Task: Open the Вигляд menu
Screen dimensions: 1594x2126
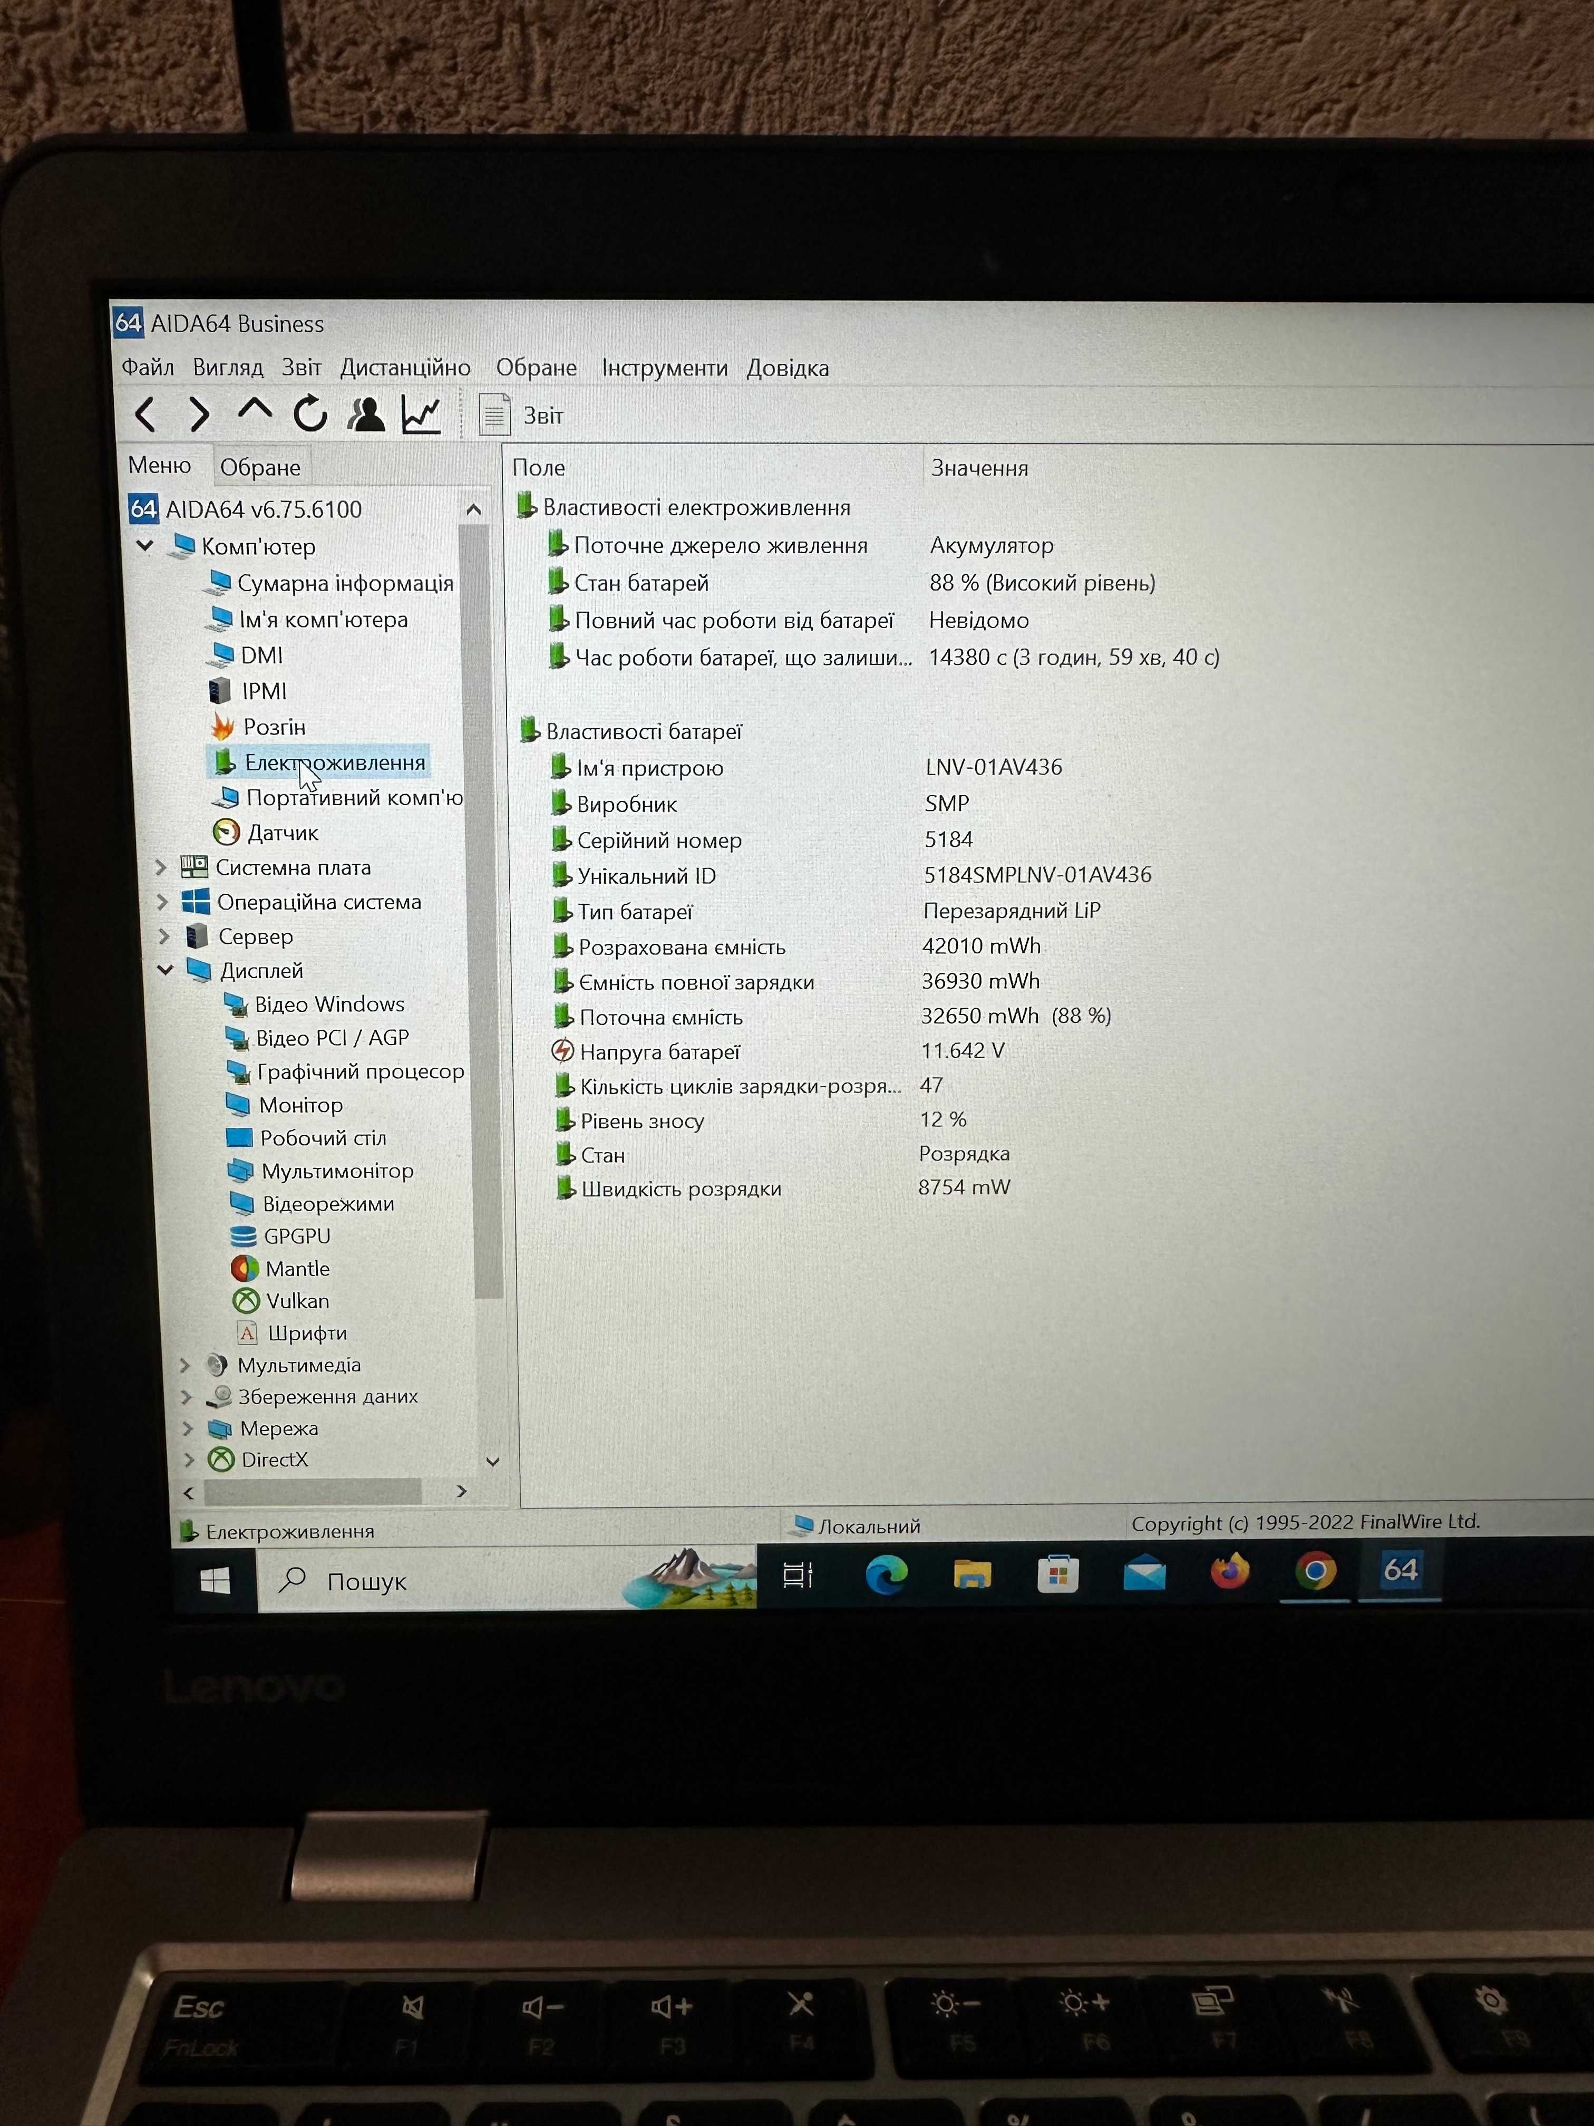Action: [x=228, y=367]
